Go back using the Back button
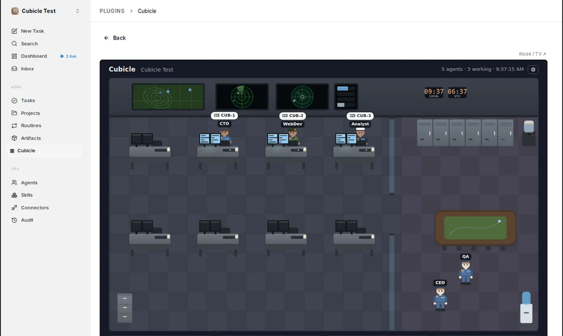 [115, 38]
